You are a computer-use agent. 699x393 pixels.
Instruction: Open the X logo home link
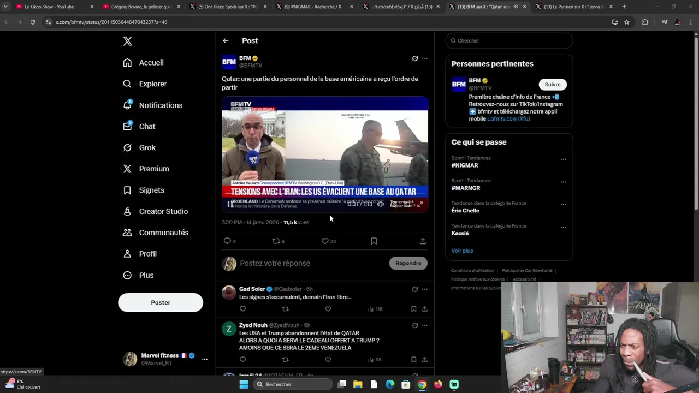click(127, 41)
